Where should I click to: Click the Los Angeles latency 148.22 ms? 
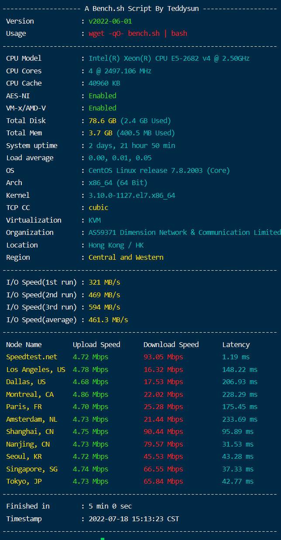pos(240,369)
